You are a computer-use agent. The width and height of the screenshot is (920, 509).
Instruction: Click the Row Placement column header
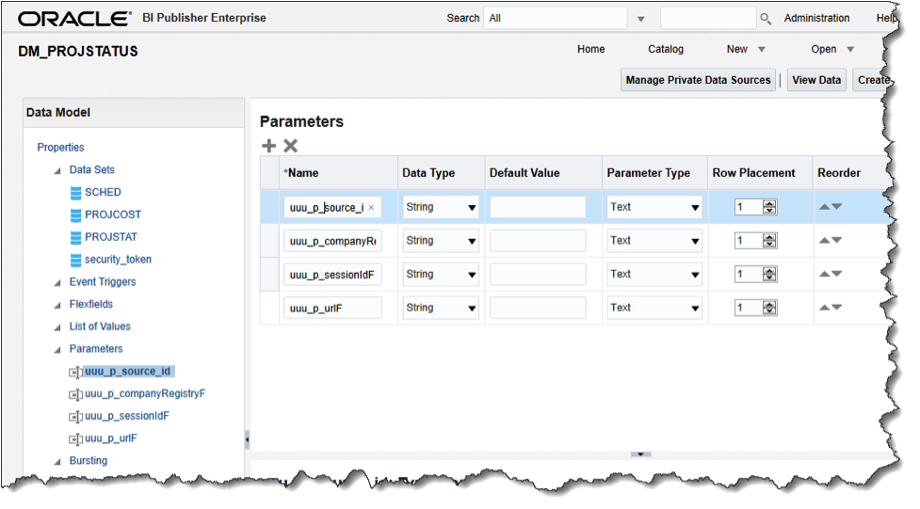[x=760, y=173]
